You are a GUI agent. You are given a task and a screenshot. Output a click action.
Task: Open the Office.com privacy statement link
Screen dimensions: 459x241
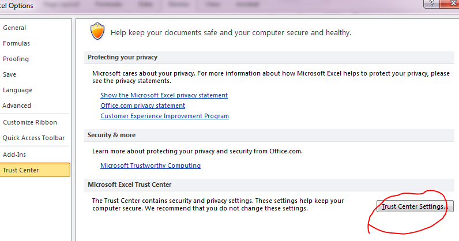pyautogui.click(x=142, y=106)
